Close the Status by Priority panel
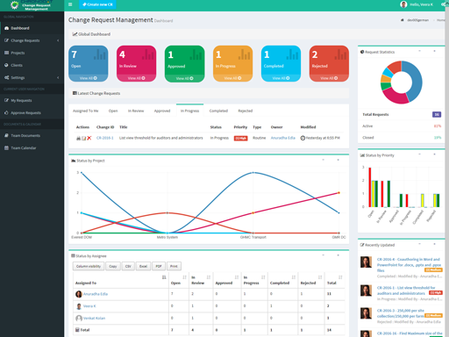 [434, 154]
